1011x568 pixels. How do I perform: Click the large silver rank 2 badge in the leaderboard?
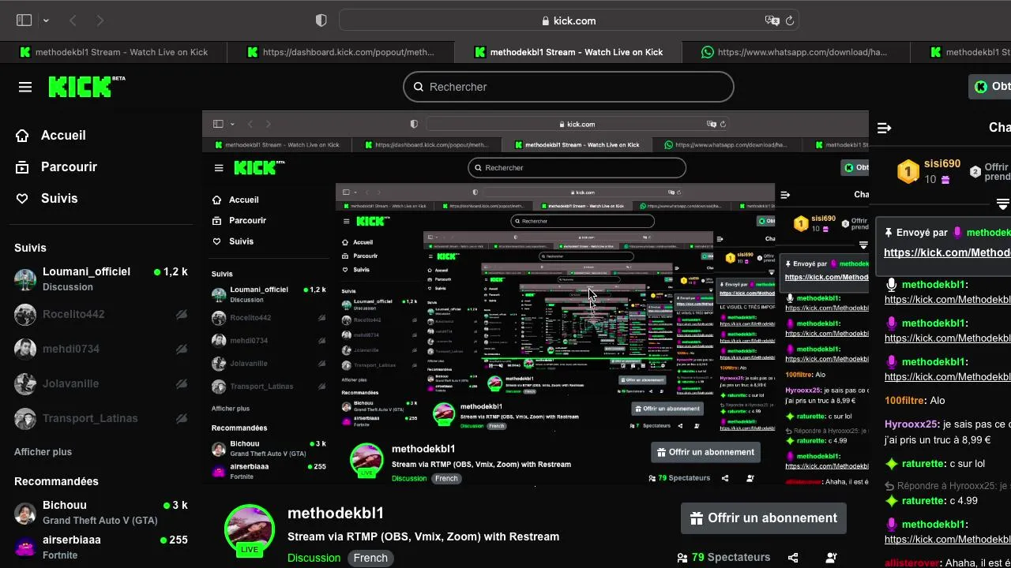(975, 171)
